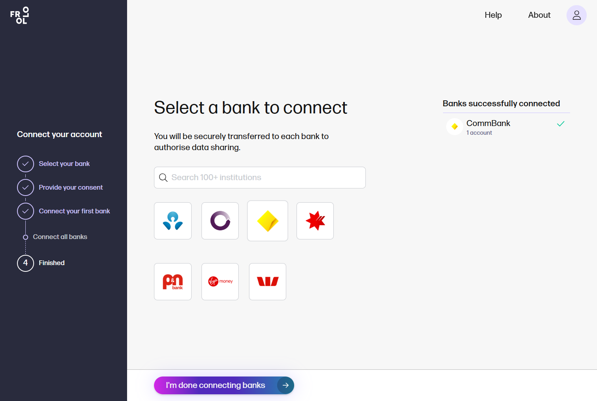Screen dimensions: 597x401
Task: Select the P&N bank tile
Action: (x=173, y=282)
